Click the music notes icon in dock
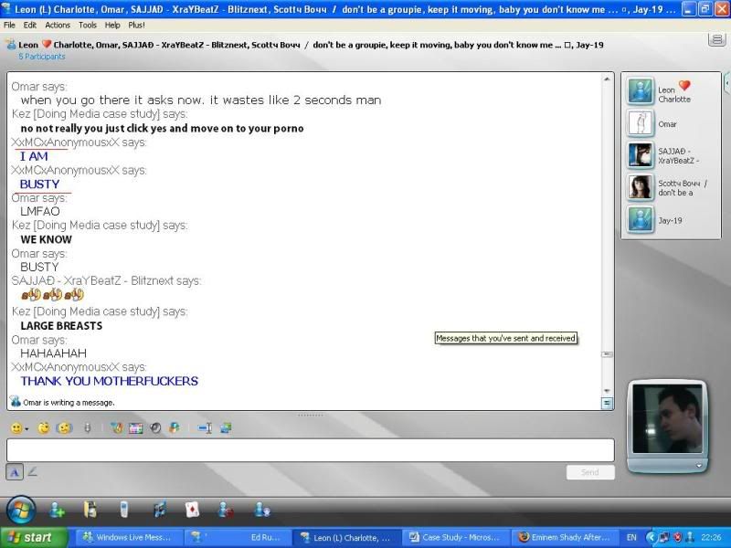The width and height of the screenshot is (731, 548). point(160,510)
